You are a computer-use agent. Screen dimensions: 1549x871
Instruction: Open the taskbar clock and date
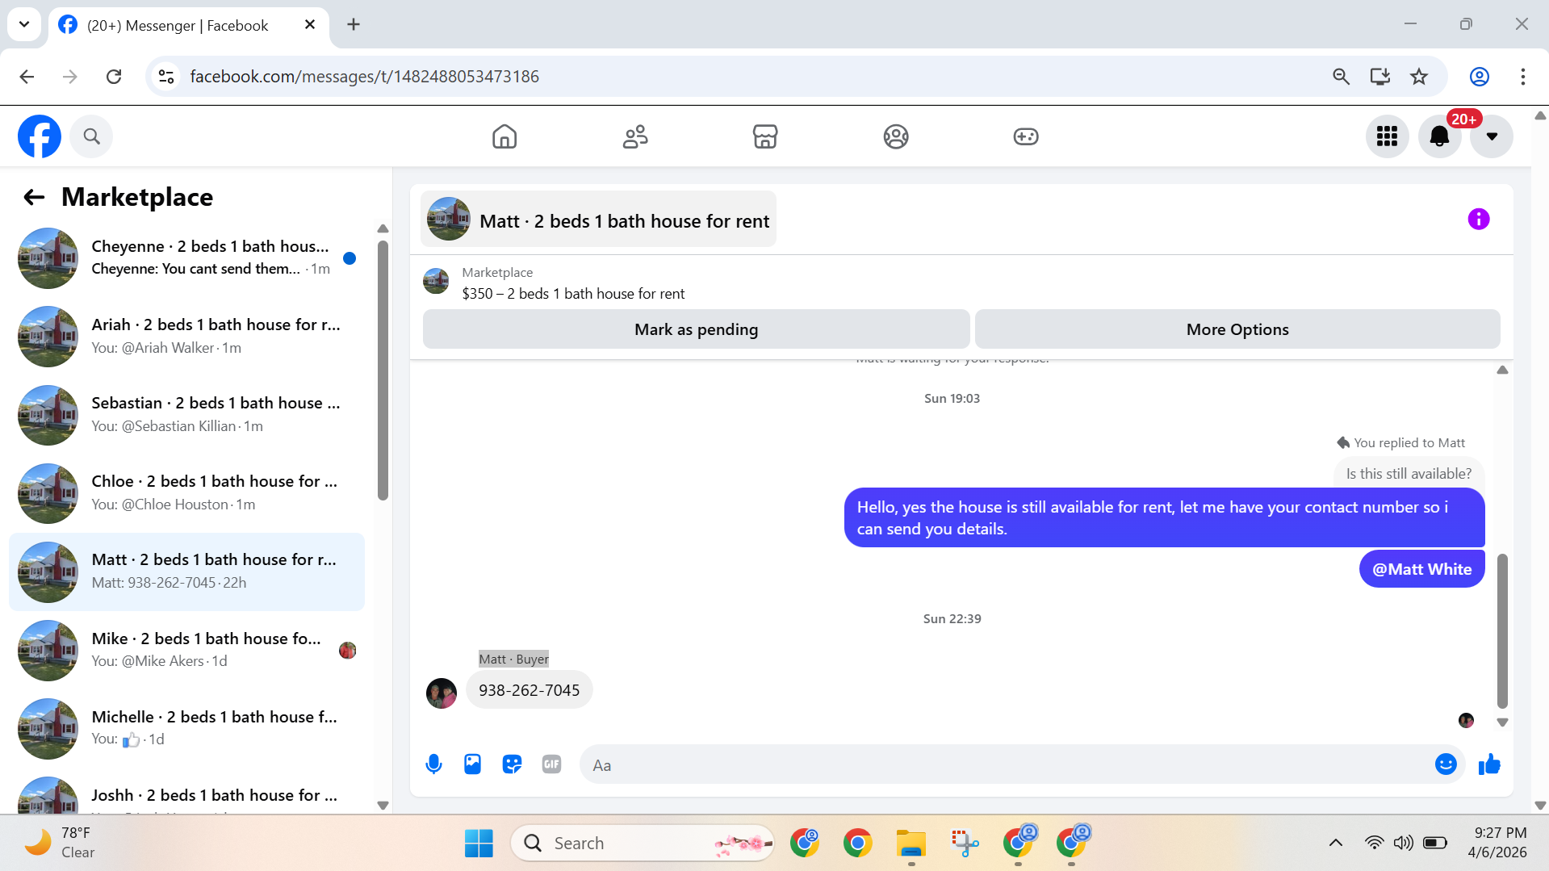coord(1497,843)
